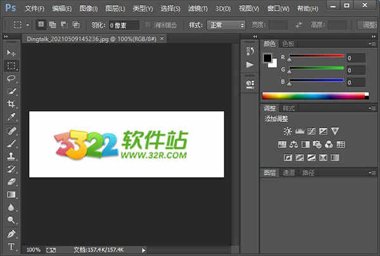Select the Move tool
The height and width of the screenshot is (256, 380).
coord(11,52)
